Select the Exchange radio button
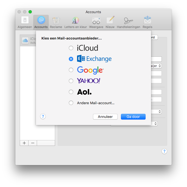 tap(71, 59)
